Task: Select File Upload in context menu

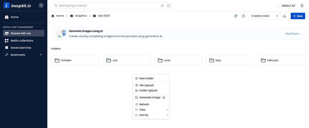Action: pos(151,85)
